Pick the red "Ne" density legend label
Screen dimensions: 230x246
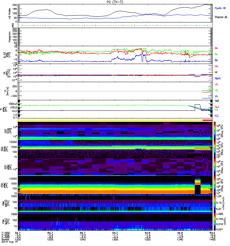[217, 66]
